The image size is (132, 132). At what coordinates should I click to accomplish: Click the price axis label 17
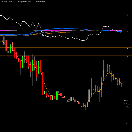126,32
